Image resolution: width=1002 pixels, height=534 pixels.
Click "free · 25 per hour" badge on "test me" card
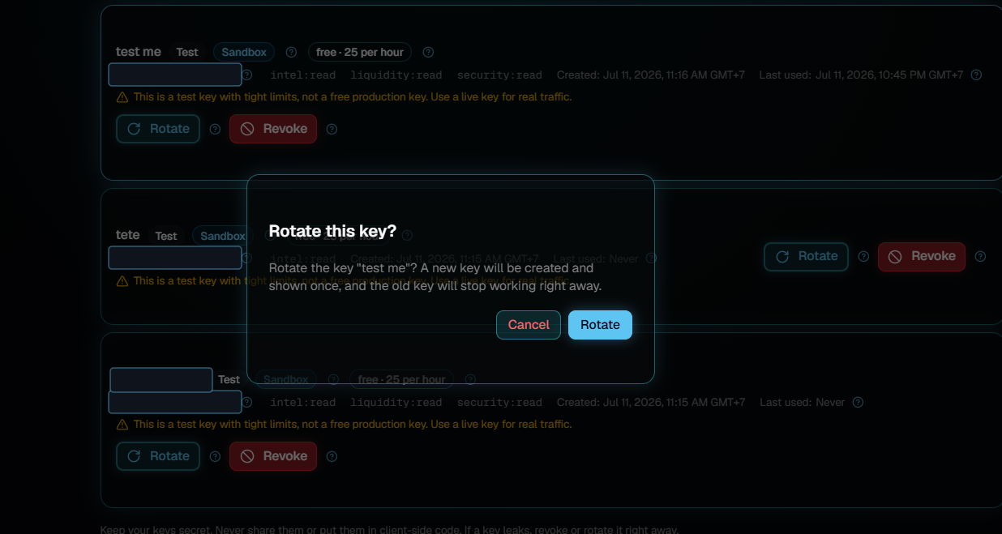360,52
